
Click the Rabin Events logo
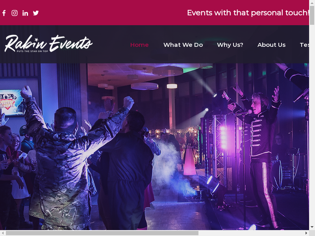48,44
